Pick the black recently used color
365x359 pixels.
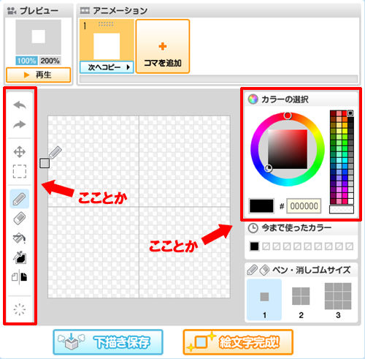click(x=254, y=246)
